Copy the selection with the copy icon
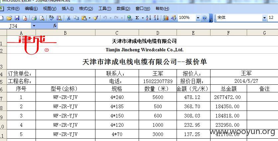The image size is (278, 141). 76,18
